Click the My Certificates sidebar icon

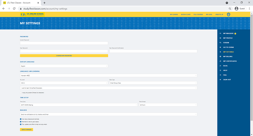(220, 61)
